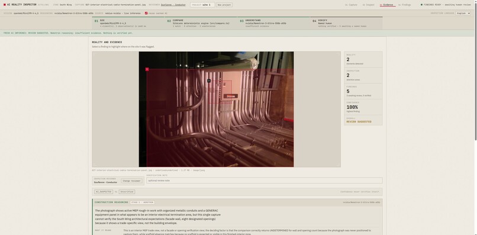Go to the Findings tab
The width and height of the screenshot is (477, 235).
405,5
